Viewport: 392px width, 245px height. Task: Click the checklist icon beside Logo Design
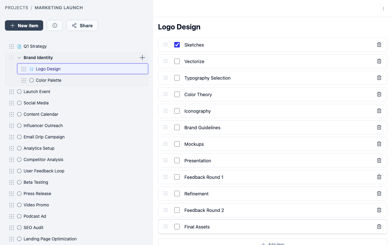pos(31,69)
